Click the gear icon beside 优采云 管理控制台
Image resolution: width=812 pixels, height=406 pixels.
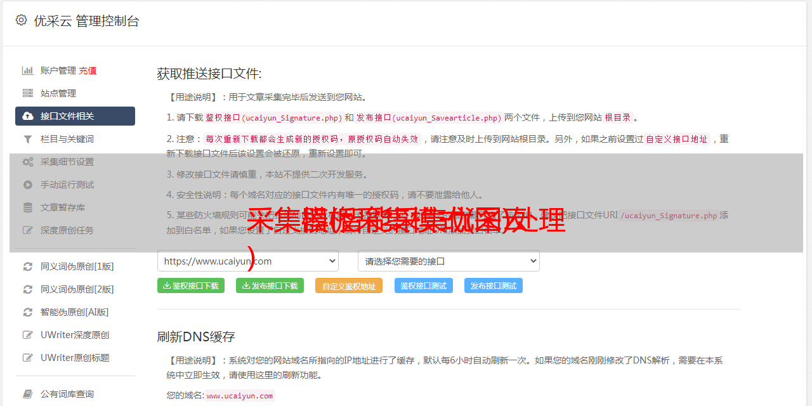[x=21, y=20]
